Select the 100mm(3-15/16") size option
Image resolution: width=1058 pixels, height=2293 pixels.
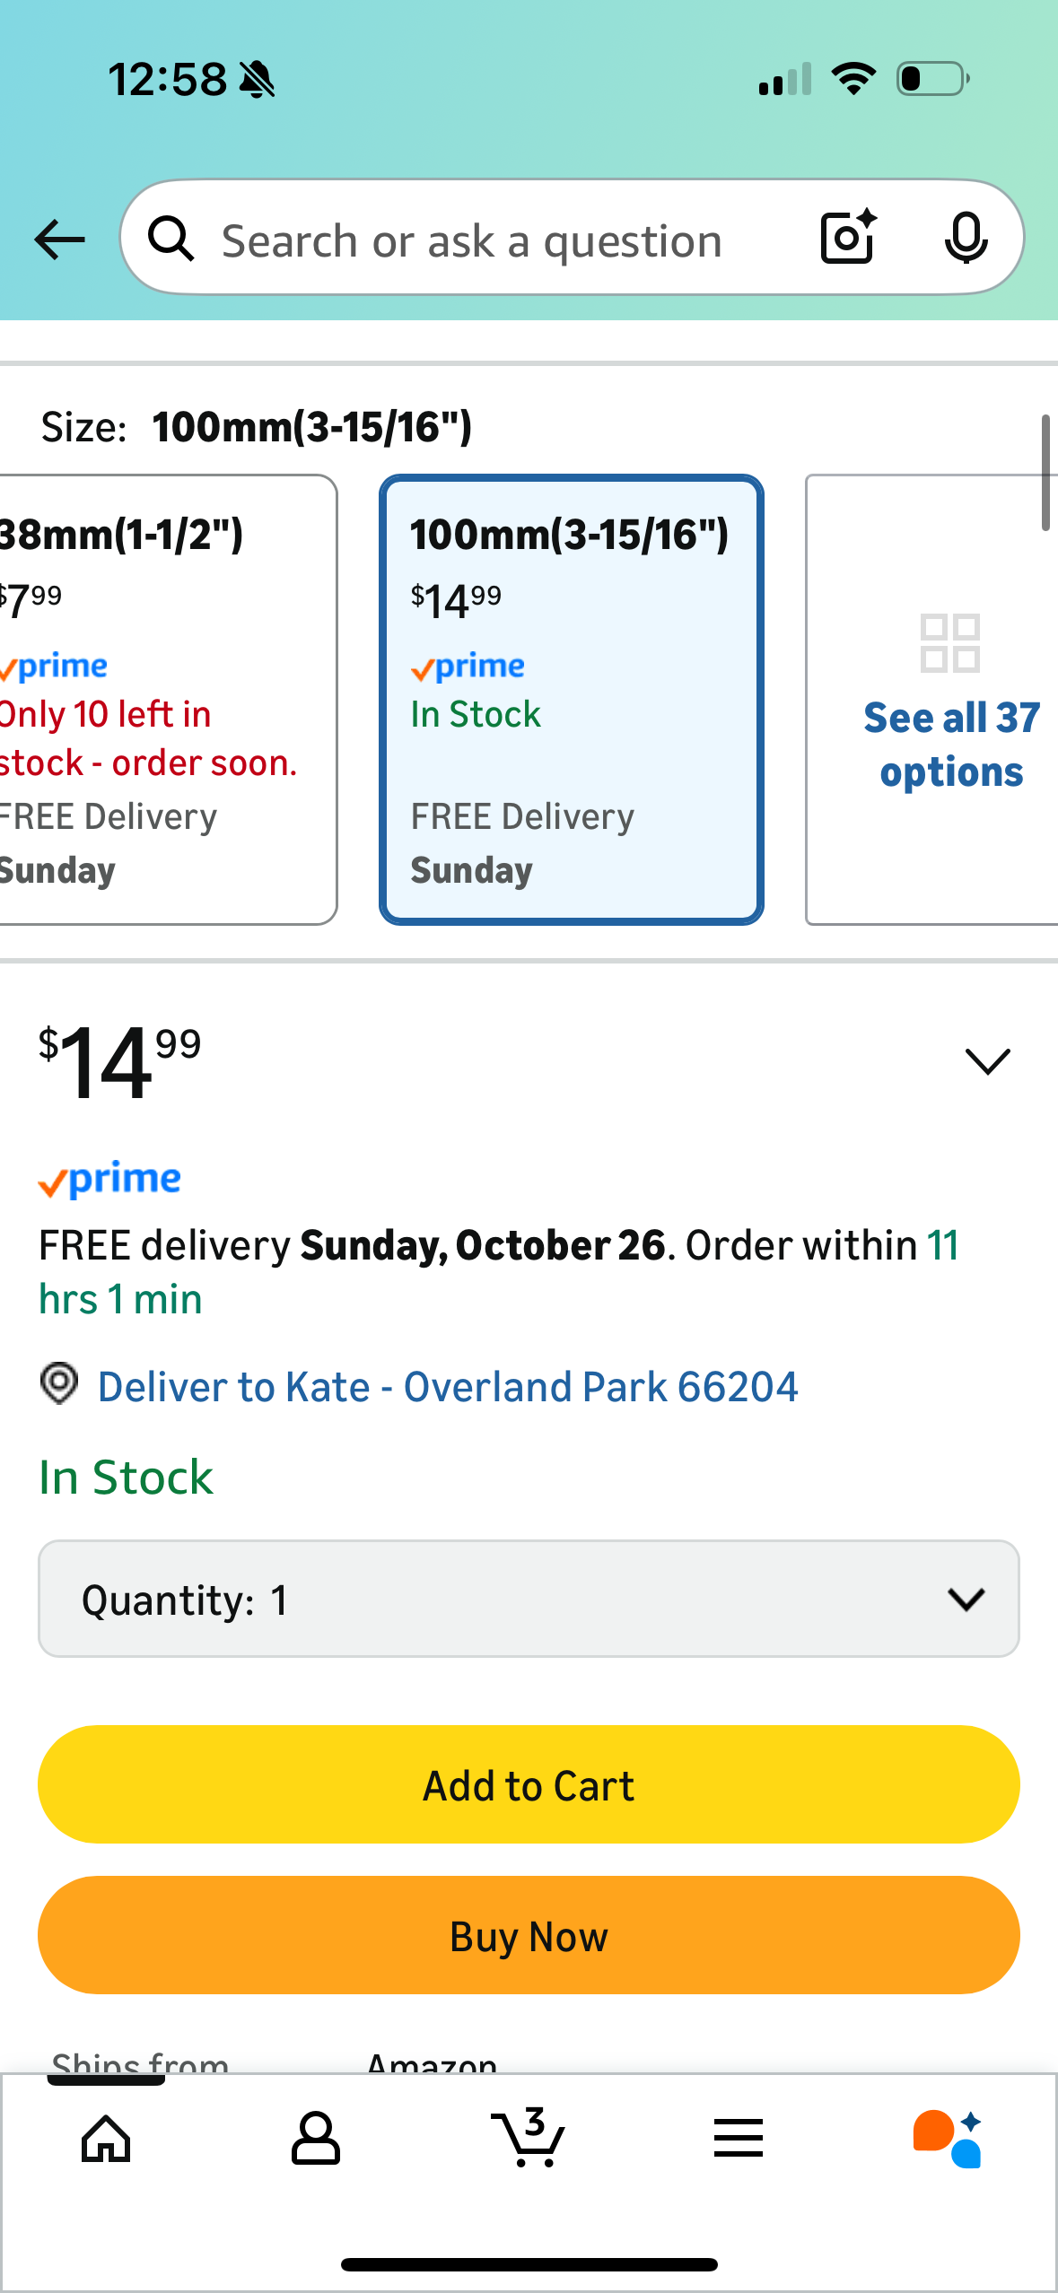(572, 700)
